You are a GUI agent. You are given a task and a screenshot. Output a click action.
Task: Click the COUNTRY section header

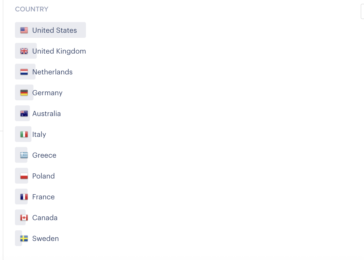(x=32, y=9)
